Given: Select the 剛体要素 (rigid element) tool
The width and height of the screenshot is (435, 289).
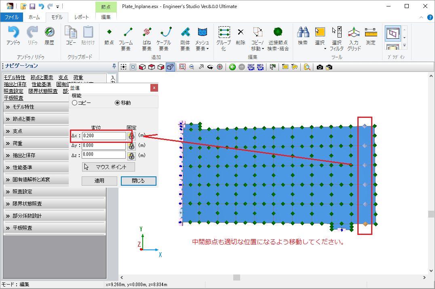Looking at the screenshot, I should (x=185, y=39).
